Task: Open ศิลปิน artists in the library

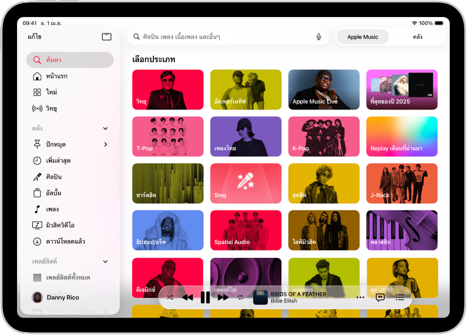Action: (70, 177)
